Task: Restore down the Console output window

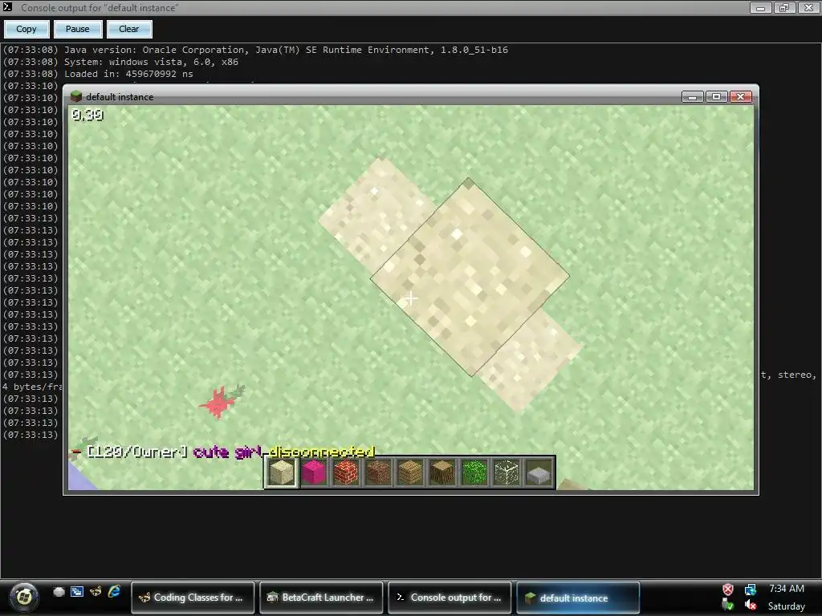Action: pos(784,7)
